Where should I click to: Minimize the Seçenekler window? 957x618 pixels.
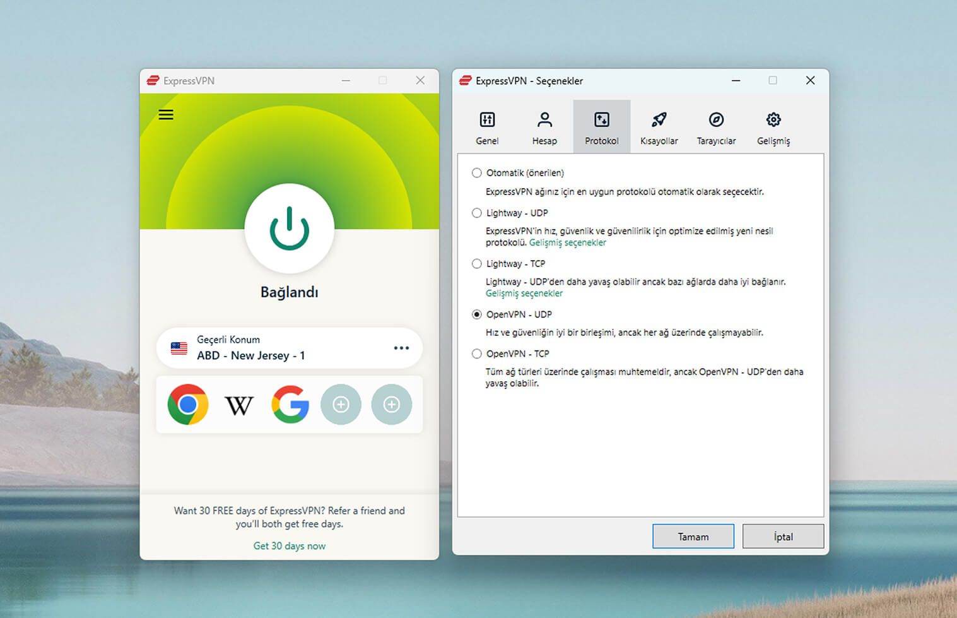[x=736, y=80]
